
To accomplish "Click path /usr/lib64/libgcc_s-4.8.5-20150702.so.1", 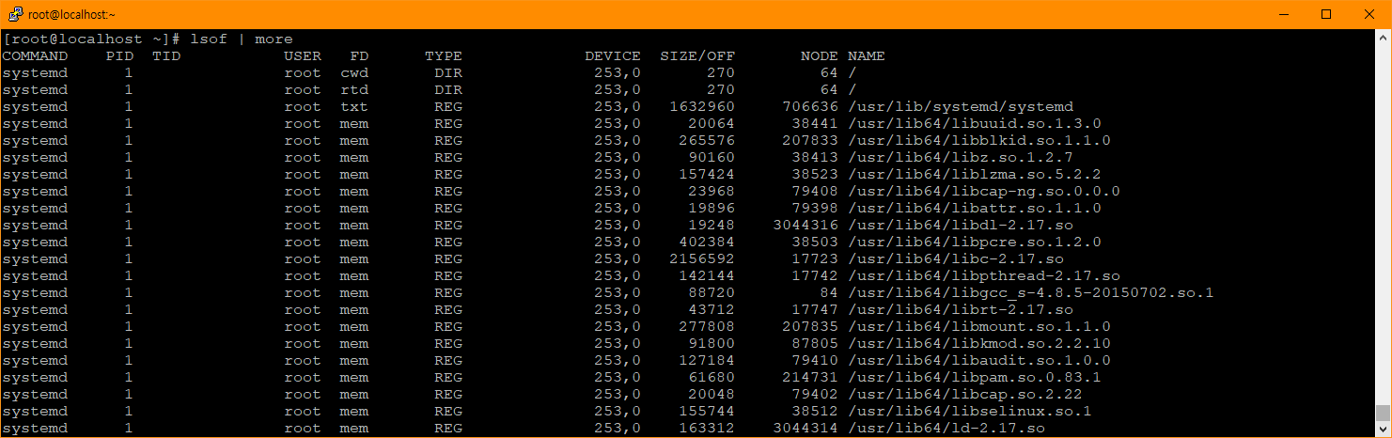I will pyautogui.click(x=1031, y=292).
